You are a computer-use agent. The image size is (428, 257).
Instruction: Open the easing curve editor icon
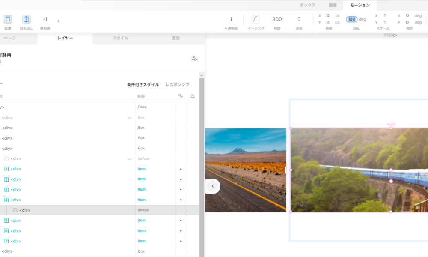click(256, 19)
